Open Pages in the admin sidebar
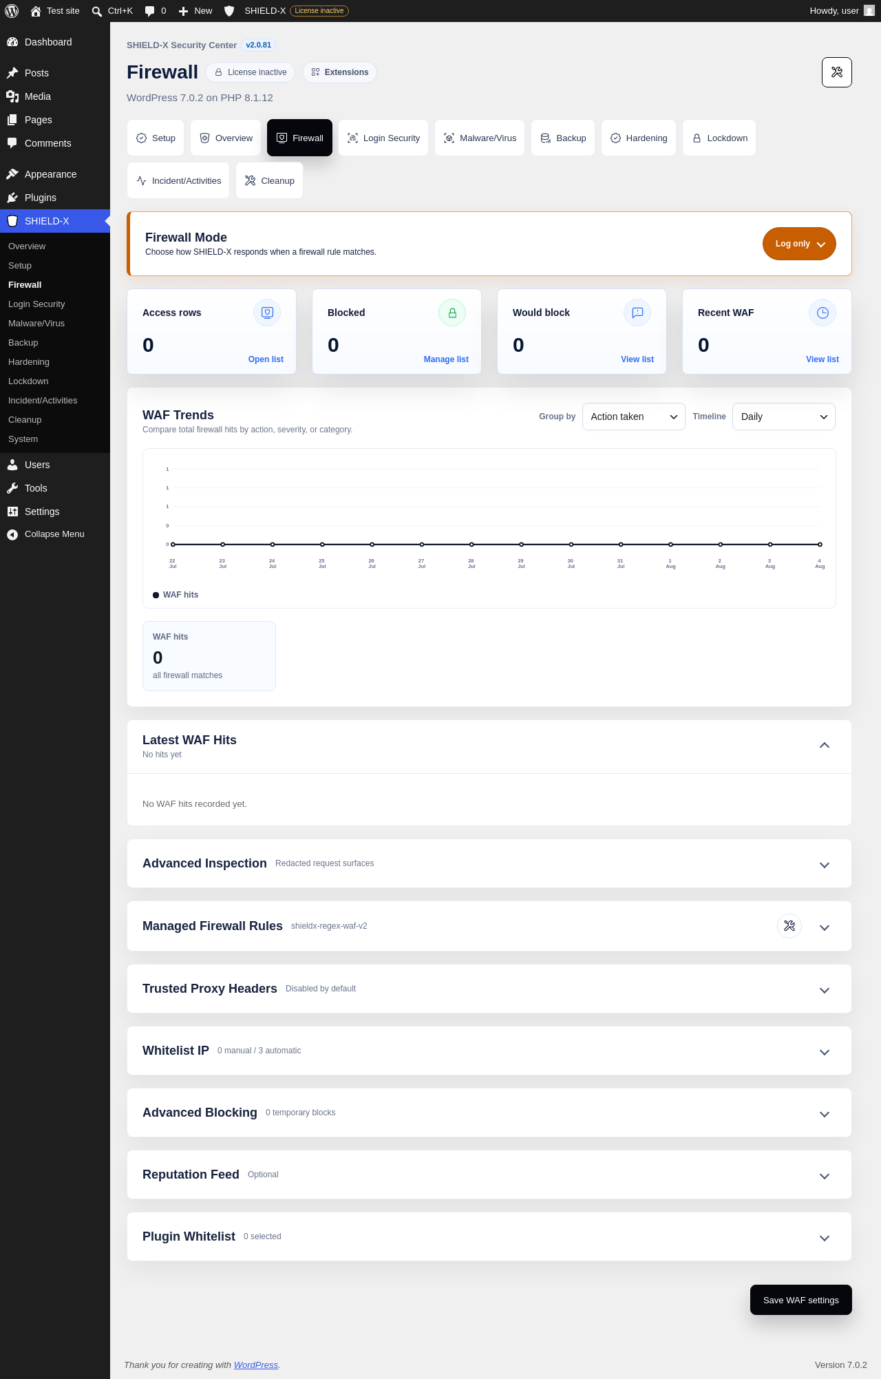The image size is (881, 1379). [x=55, y=120]
